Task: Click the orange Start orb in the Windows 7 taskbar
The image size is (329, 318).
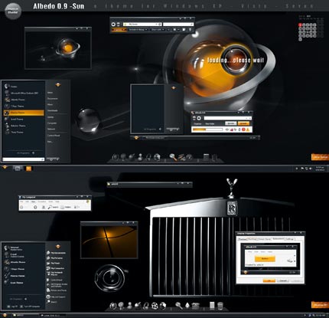Action: click(x=5, y=168)
